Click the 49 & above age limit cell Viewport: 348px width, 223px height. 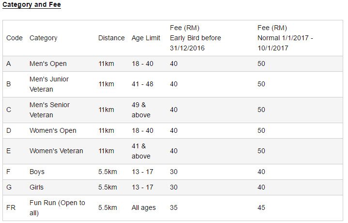(141, 110)
